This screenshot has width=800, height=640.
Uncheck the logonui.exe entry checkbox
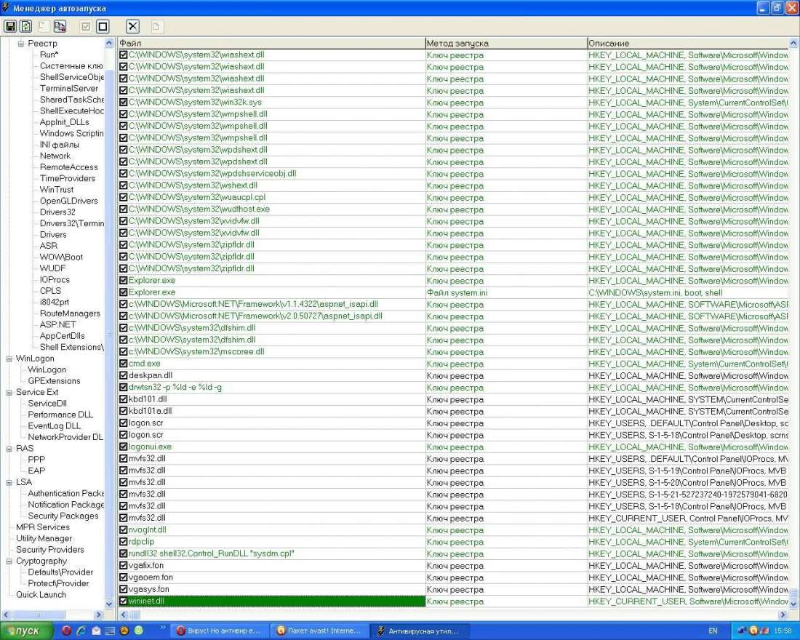[123, 447]
